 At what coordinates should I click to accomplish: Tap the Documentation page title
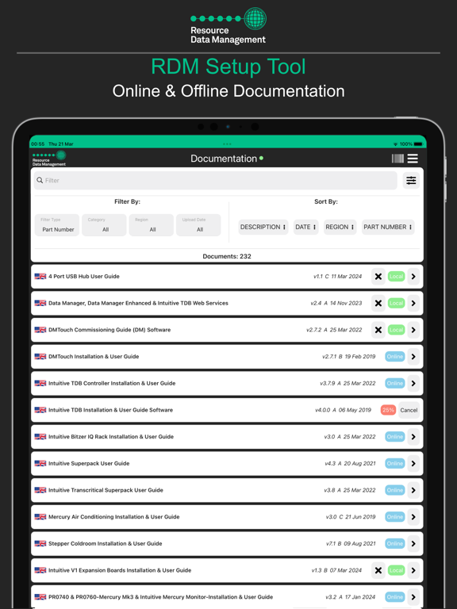(x=224, y=159)
